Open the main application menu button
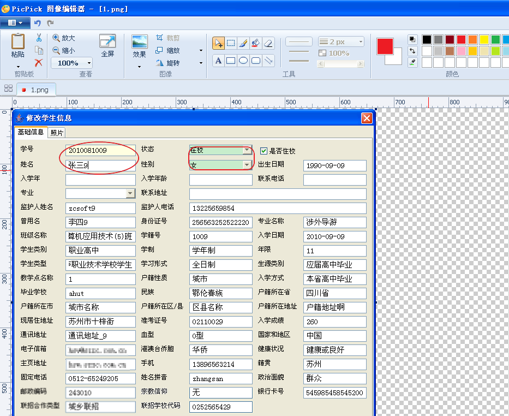Screen dimensions: 509x416 pos(15,23)
